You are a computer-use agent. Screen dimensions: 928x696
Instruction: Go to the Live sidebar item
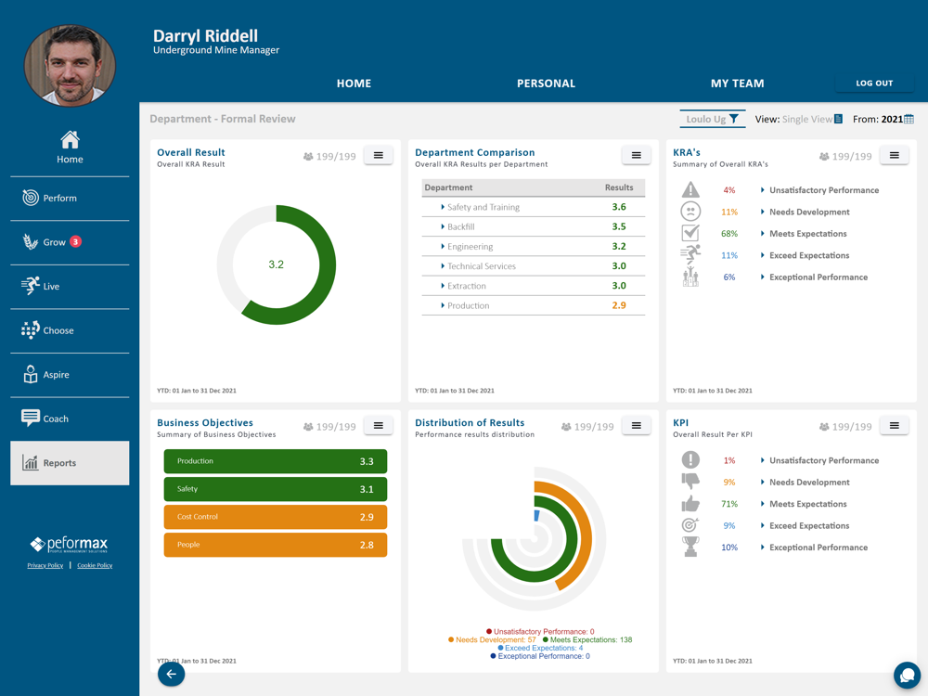coord(70,287)
